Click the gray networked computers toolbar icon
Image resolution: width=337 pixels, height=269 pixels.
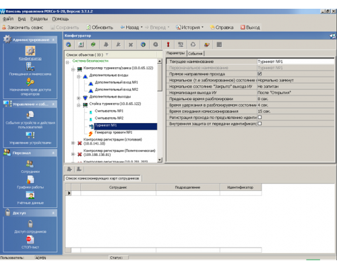(x=181, y=44)
